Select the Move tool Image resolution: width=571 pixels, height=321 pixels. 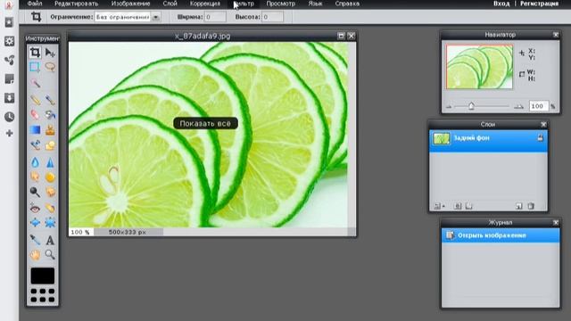pyautogui.click(x=50, y=53)
